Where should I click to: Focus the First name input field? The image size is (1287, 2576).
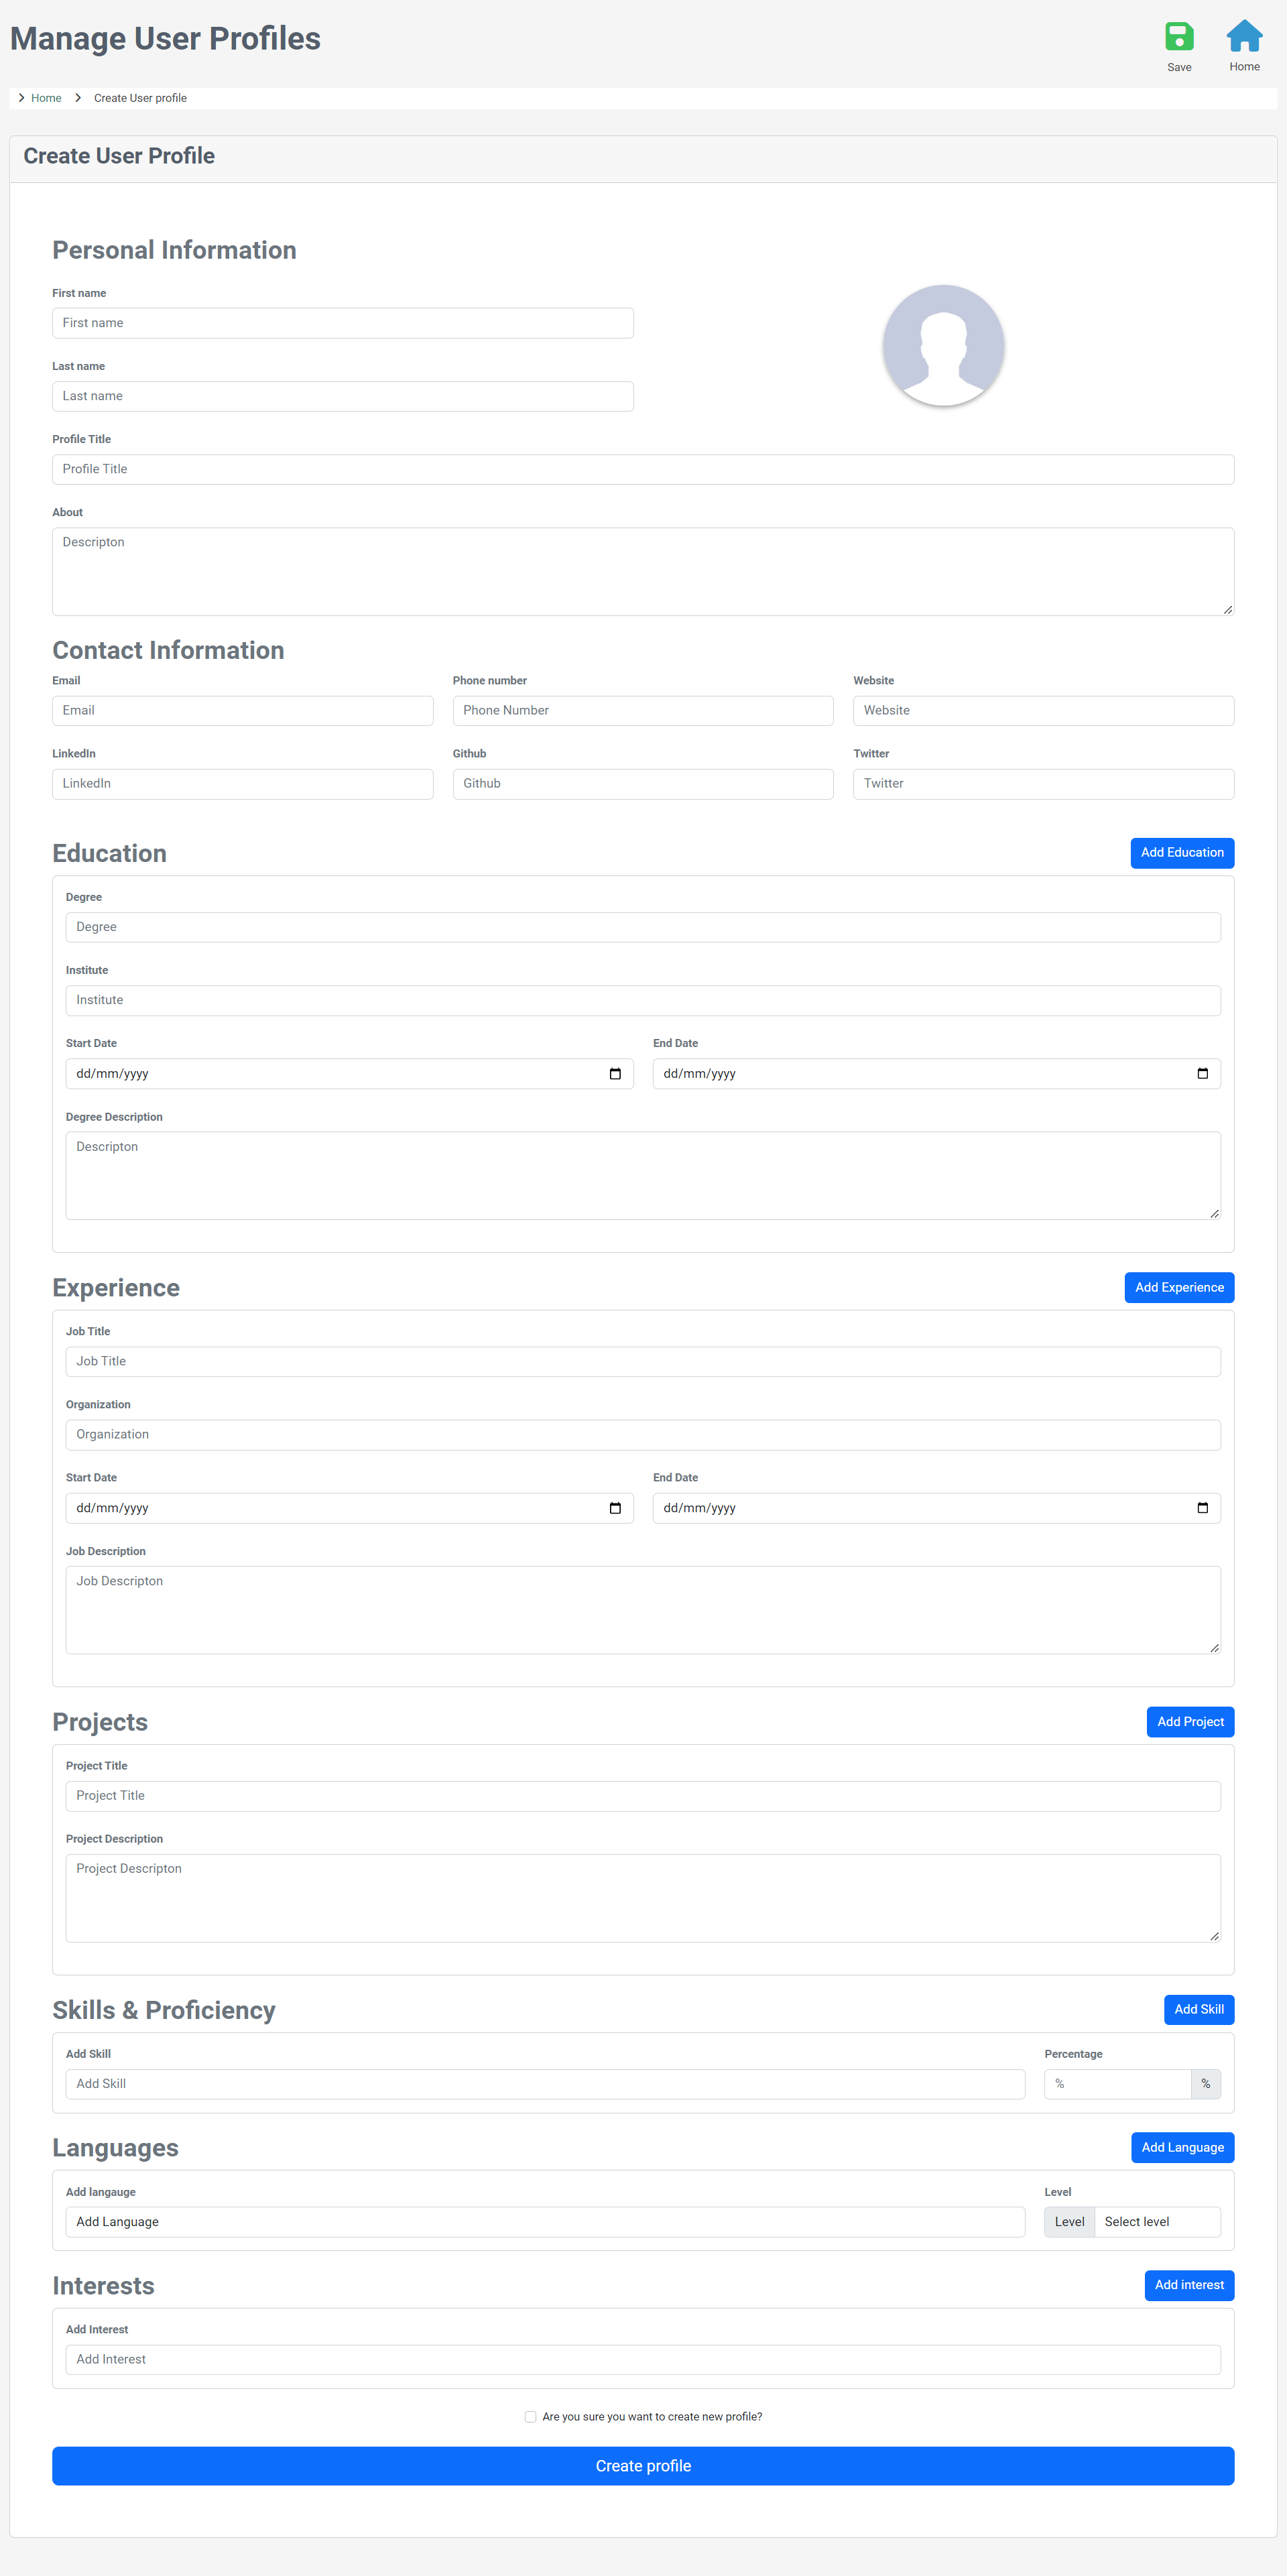[342, 323]
